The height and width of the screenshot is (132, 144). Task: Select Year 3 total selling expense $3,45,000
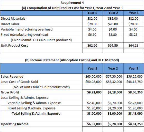tap(135, 114)
